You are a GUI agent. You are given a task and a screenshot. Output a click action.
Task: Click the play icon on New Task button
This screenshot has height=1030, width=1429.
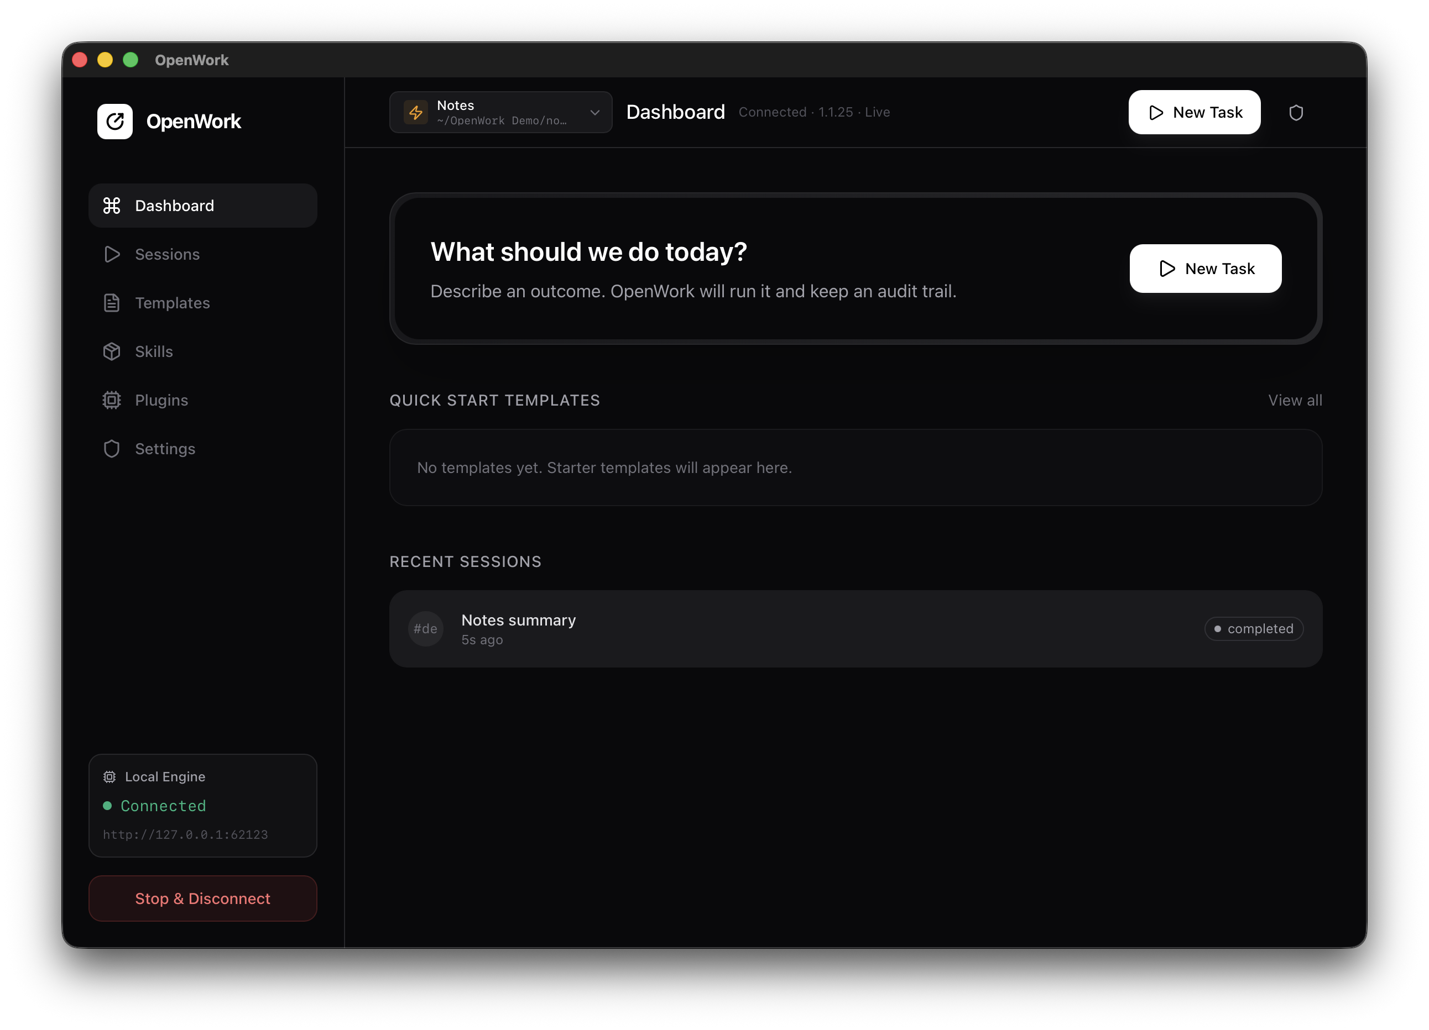pos(1156,112)
